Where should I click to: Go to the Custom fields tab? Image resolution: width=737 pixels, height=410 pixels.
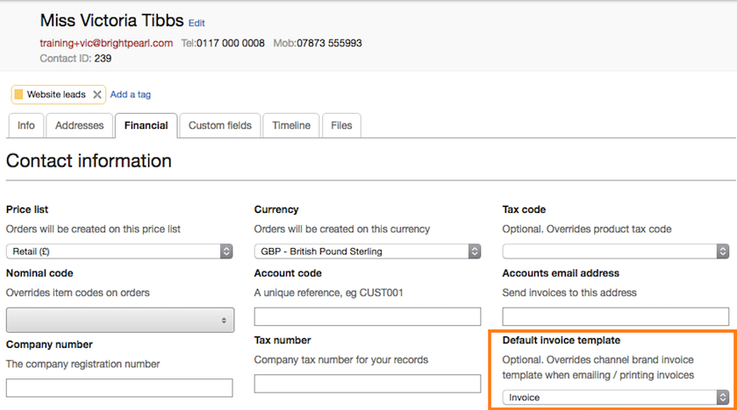(219, 125)
